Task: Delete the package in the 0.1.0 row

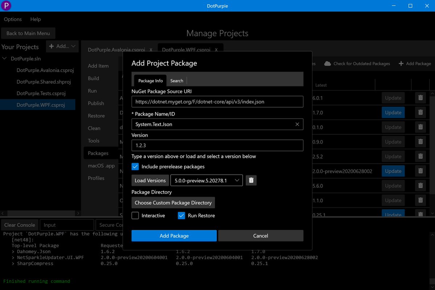Action: pyautogui.click(x=420, y=127)
